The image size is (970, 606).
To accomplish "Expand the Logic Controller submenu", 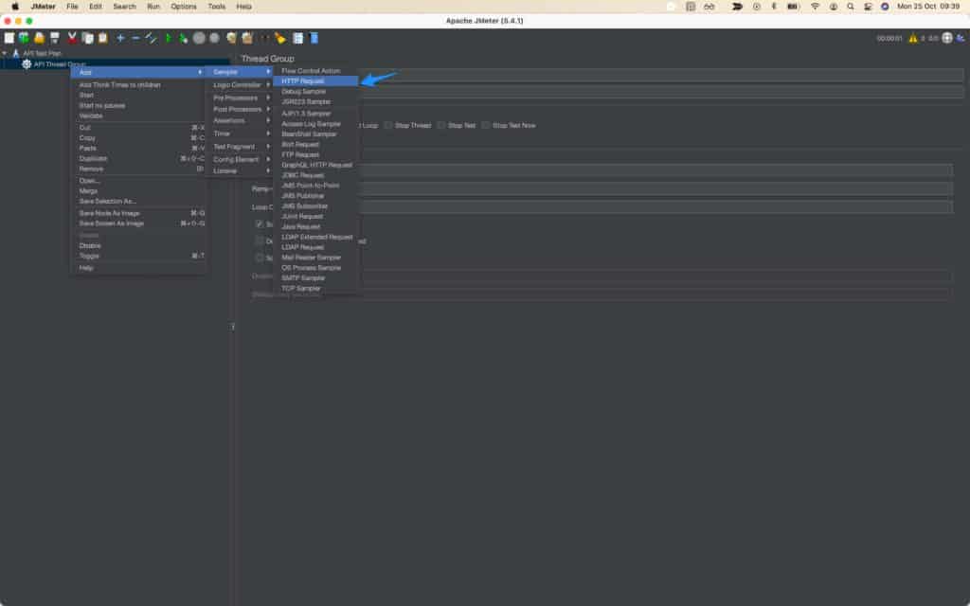I will coord(239,84).
